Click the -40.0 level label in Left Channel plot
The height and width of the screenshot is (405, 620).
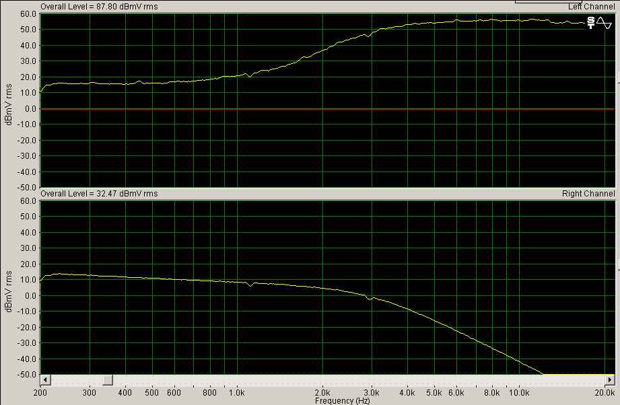tap(28, 172)
